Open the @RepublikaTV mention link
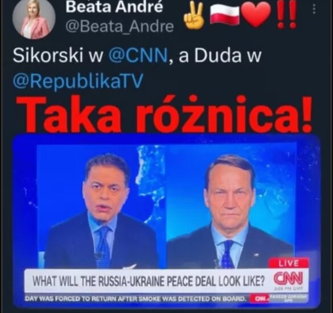The image size is (333, 313). coord(78,81)
